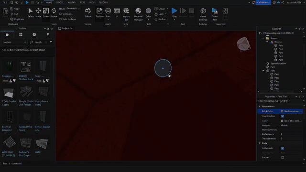Click the undo arrow in quick access bar
Screen dimensions: 306x172
click(37, 2)
